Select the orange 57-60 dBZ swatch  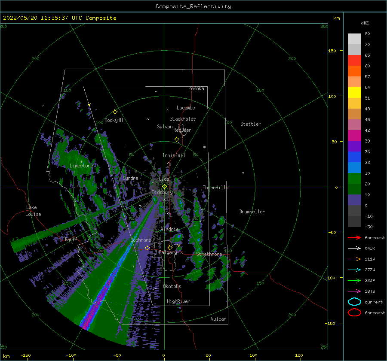(354, 71)
